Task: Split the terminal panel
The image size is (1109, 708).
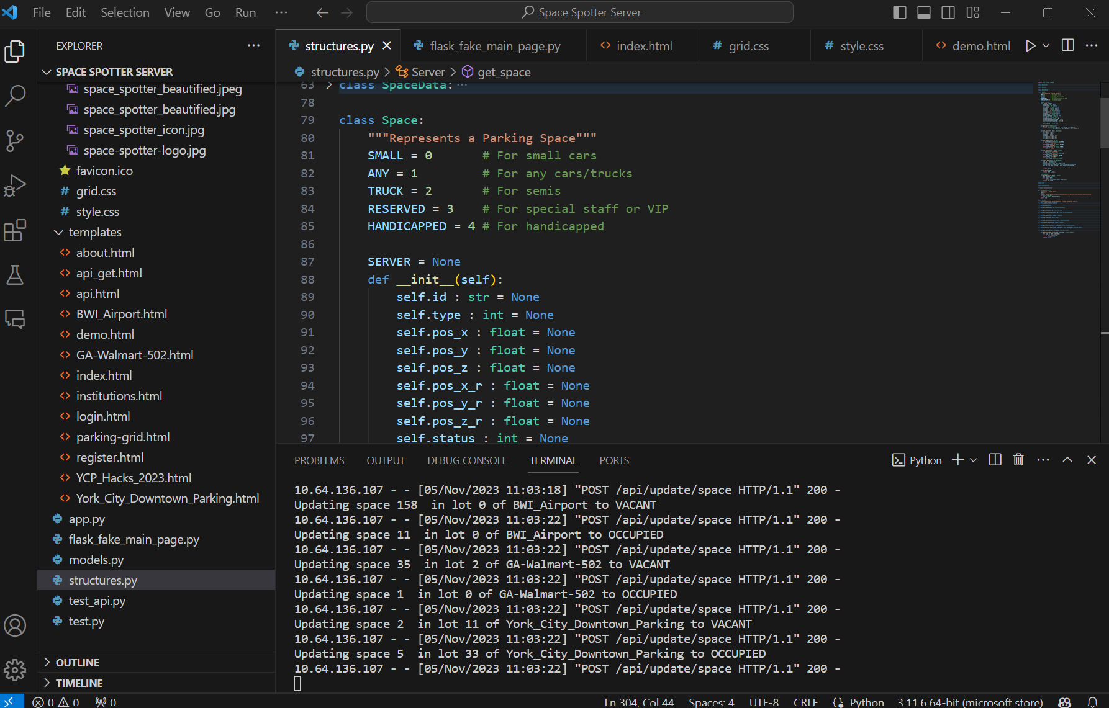Action: pyautogui.click(x=995, y=460)
